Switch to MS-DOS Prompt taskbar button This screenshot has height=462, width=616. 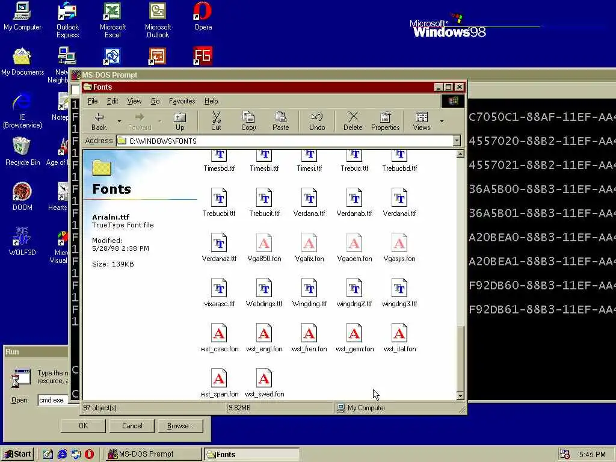(x=152, y=454)
